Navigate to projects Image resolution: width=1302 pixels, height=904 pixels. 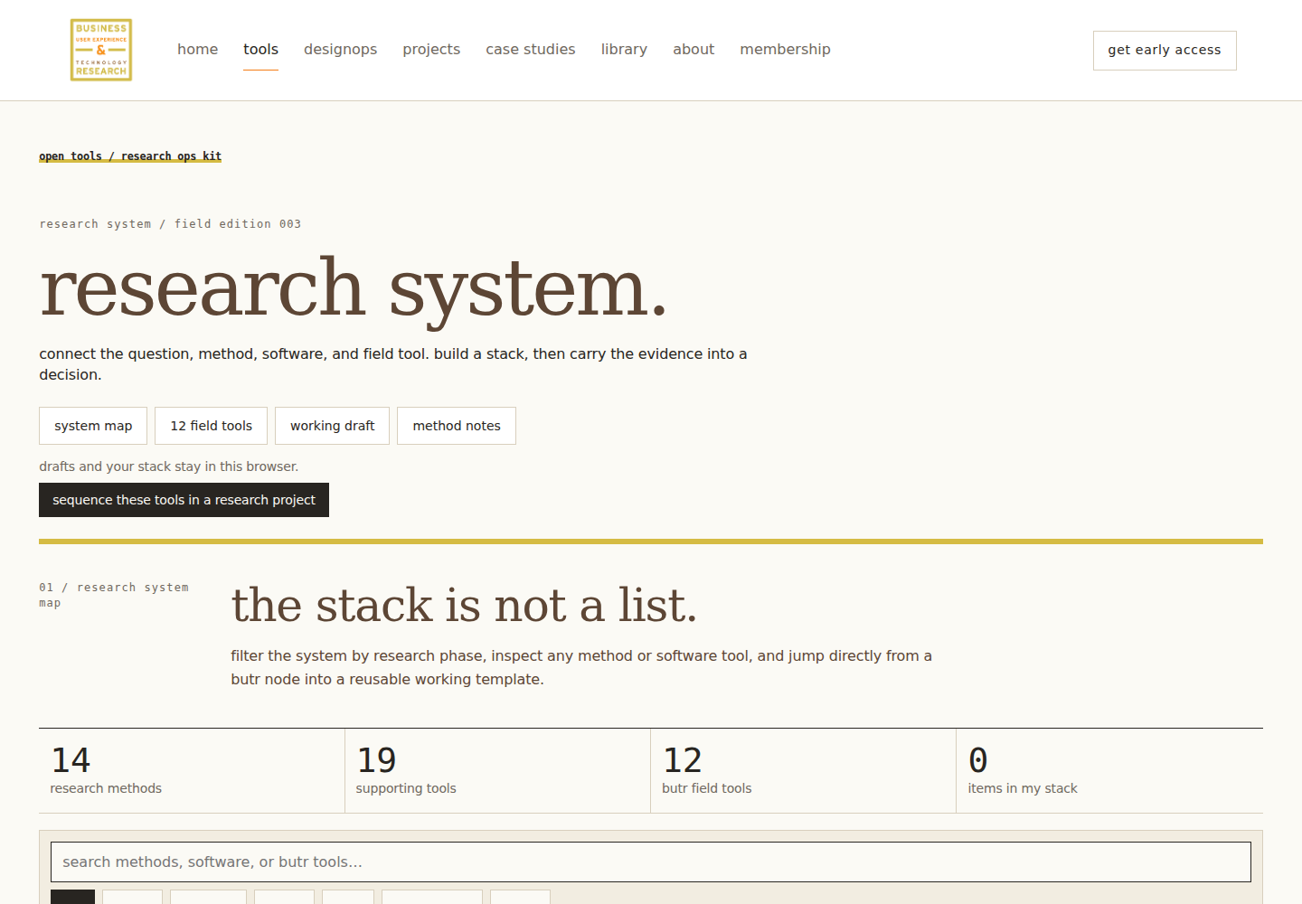pos(431,49)
